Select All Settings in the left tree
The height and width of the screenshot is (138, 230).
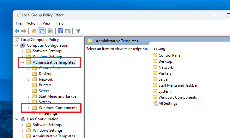(x=48, y=113)
